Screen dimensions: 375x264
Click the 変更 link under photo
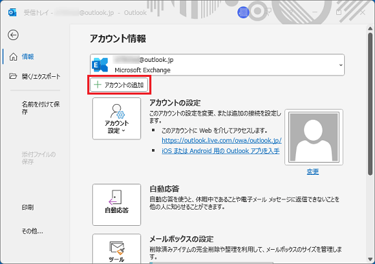tap(313, 171)
